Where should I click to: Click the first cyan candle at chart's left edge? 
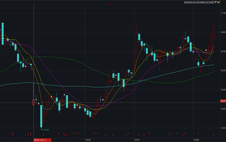[x=3, y=31]
